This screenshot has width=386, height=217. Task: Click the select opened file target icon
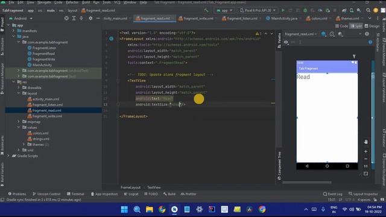[x=66, y=18]
